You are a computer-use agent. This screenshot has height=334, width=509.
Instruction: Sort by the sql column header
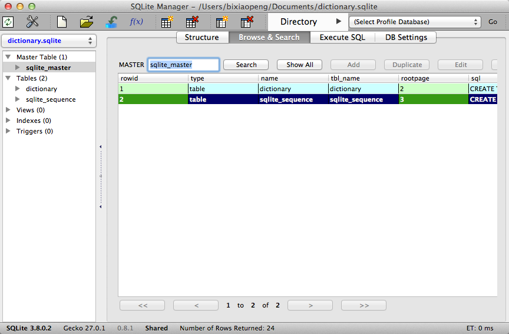point(483,78)
